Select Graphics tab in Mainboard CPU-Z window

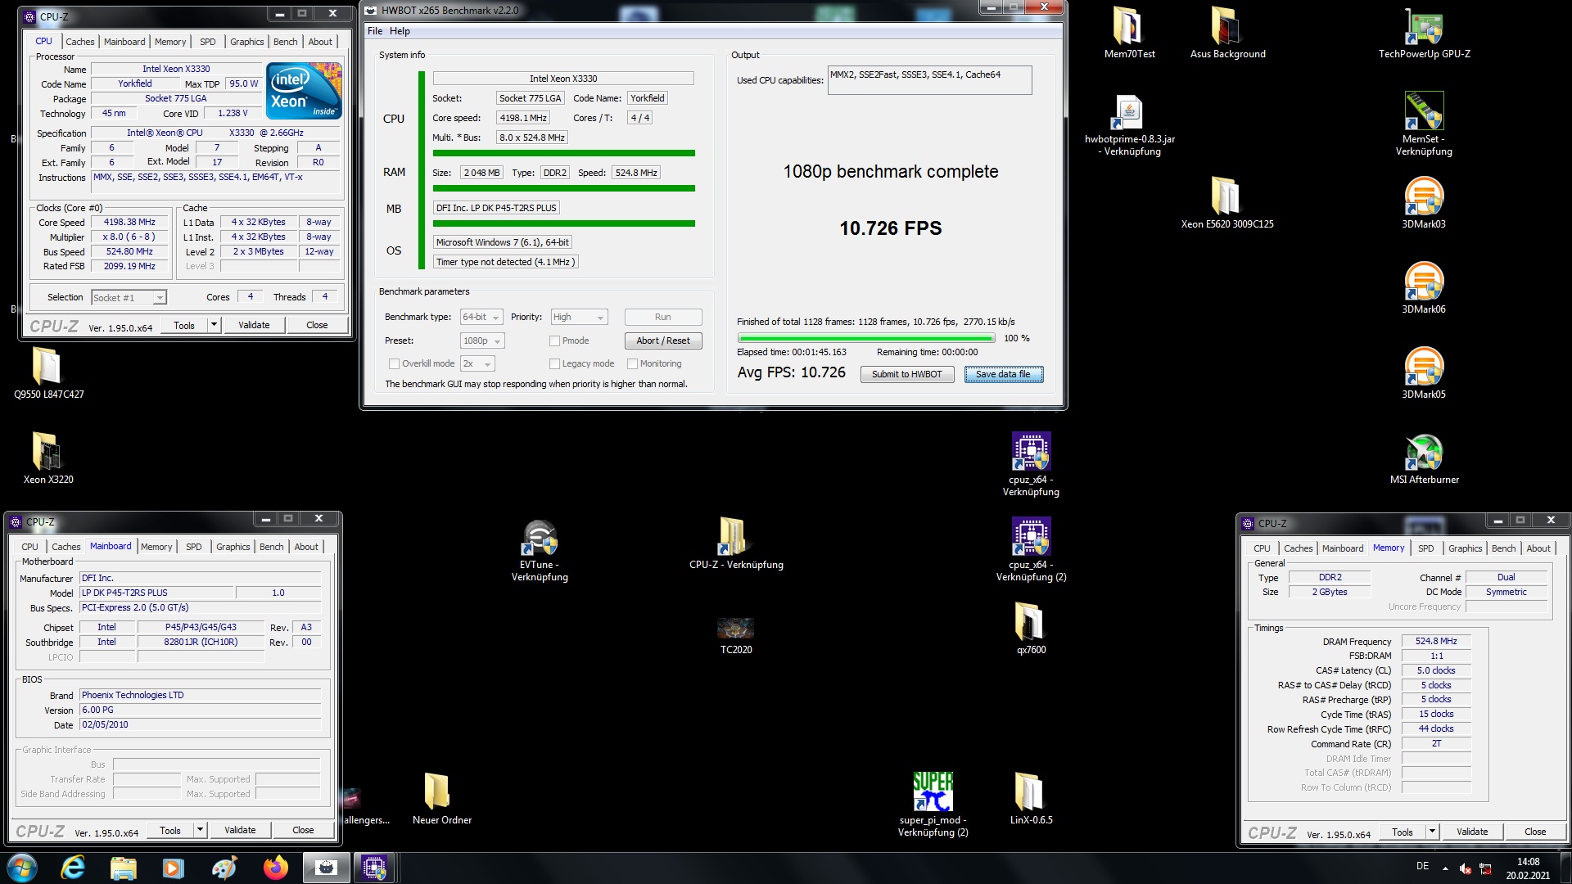click(x=233, y=547)
